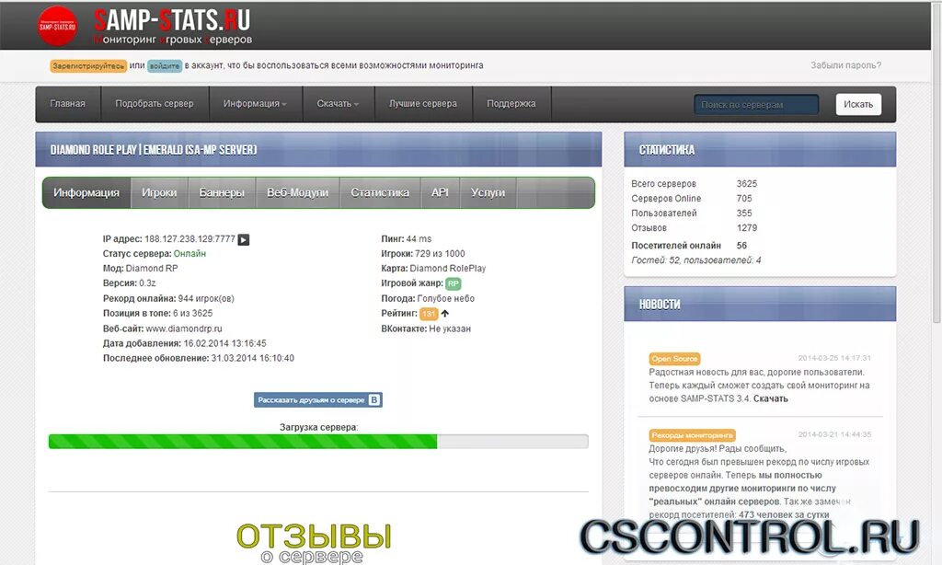The width and height of the screenshot is (942, 565).
Task: Click the news date 2014-03-25 14:17:31
Action: coord(834,358)
